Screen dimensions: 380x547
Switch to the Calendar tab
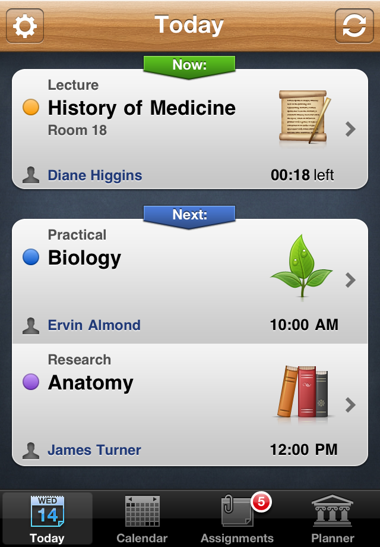pos(142,519)
